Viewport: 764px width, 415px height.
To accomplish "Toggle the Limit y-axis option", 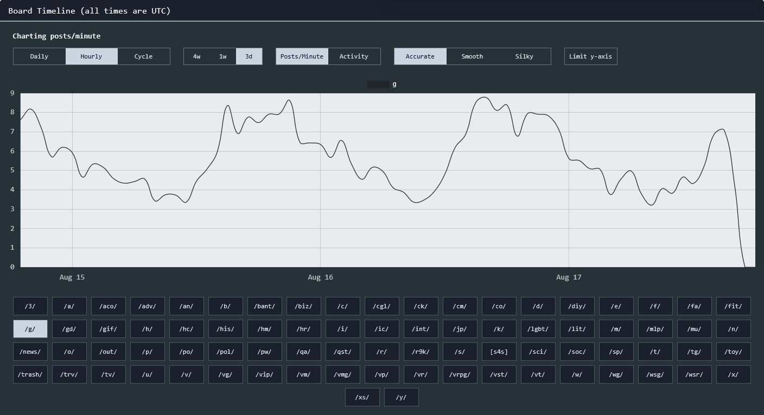I will coord(590,56).
